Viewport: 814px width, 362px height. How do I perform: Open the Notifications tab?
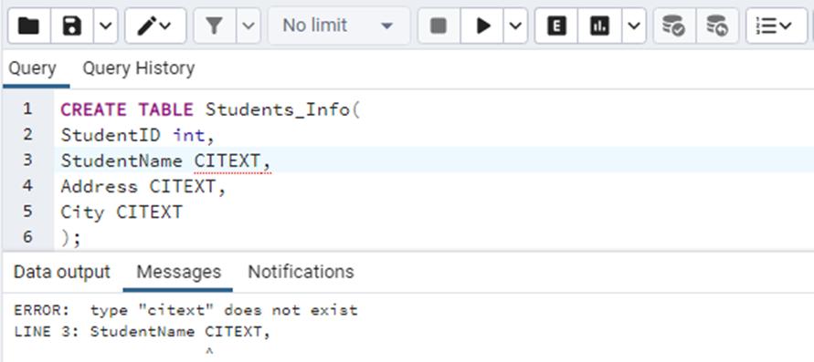[301, 272]
